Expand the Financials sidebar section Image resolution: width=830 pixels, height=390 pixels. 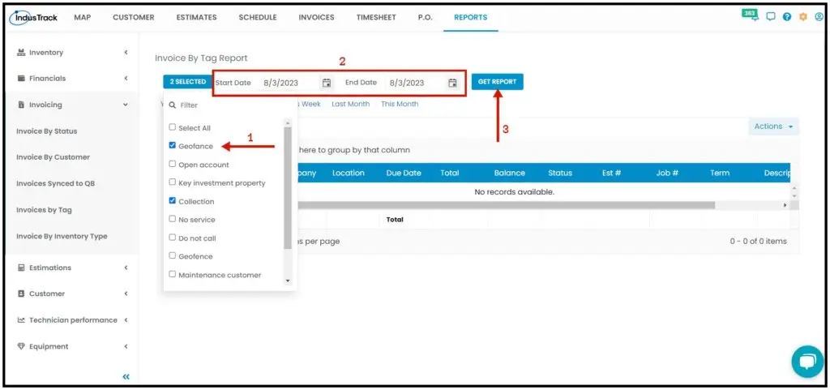pyautogui.click(x=126, y=79)
